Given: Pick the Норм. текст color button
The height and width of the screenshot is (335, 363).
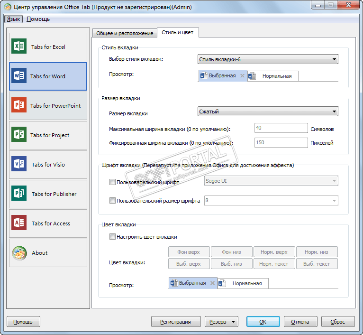Looking at the screenshot, I should tap(274, 264).
